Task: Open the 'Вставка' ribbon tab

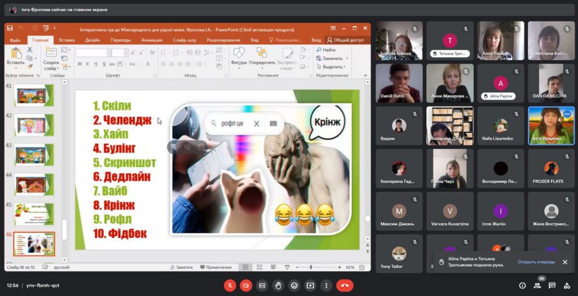Action: coord(67,40)
